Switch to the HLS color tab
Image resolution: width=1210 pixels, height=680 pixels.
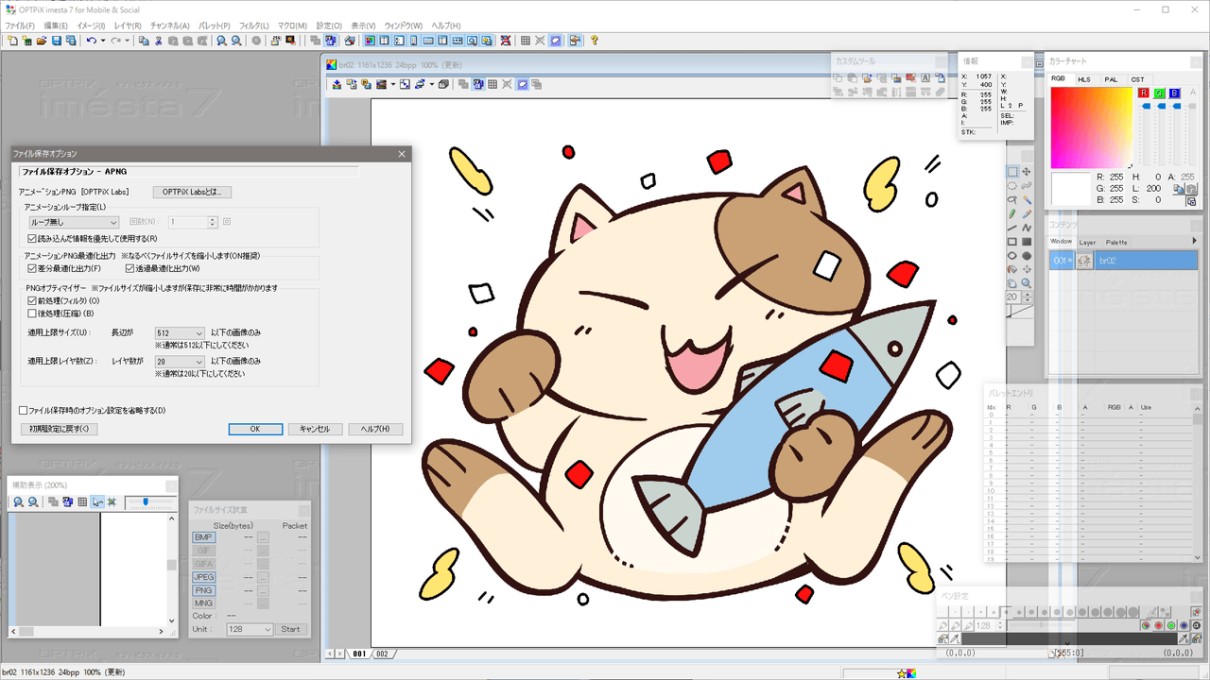[1084, 79]
